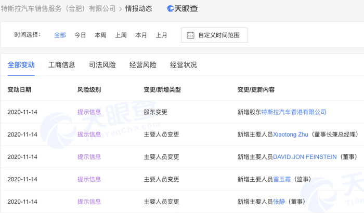
Task: Filter by 本月
Action: (x=141, y=35)
